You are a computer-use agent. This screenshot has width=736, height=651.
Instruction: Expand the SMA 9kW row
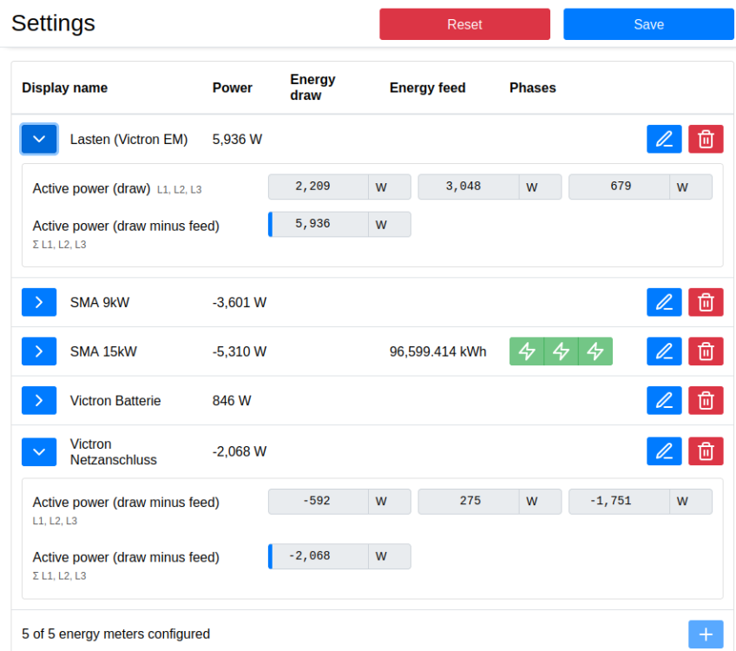(39, 302)
